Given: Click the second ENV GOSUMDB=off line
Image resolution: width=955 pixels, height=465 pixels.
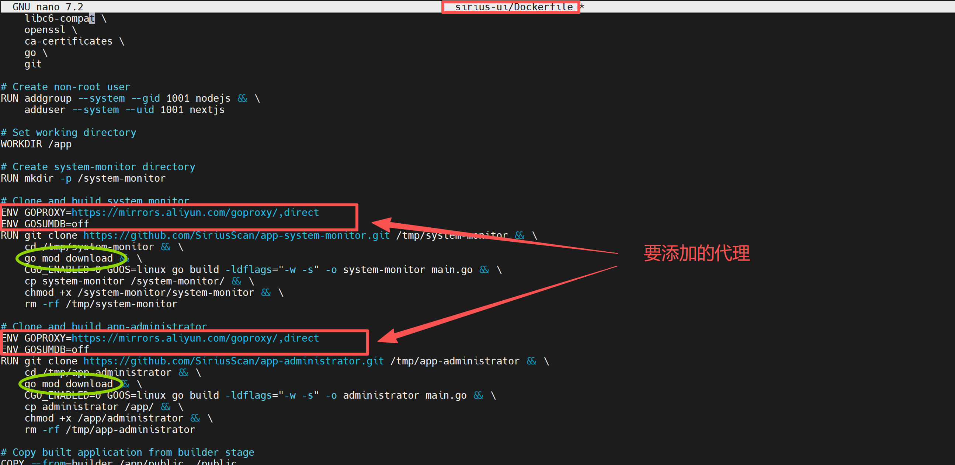Looking at the screenshot, I should pyautogui.click(x=45, y=349).
